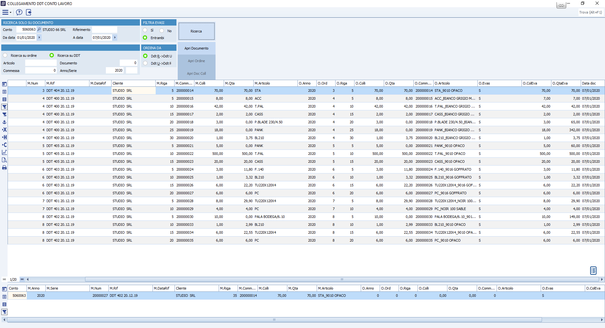This screenshot has width=605, height=328.
Task: Click the 'Apri Documento' button
Action: (196, 48)
